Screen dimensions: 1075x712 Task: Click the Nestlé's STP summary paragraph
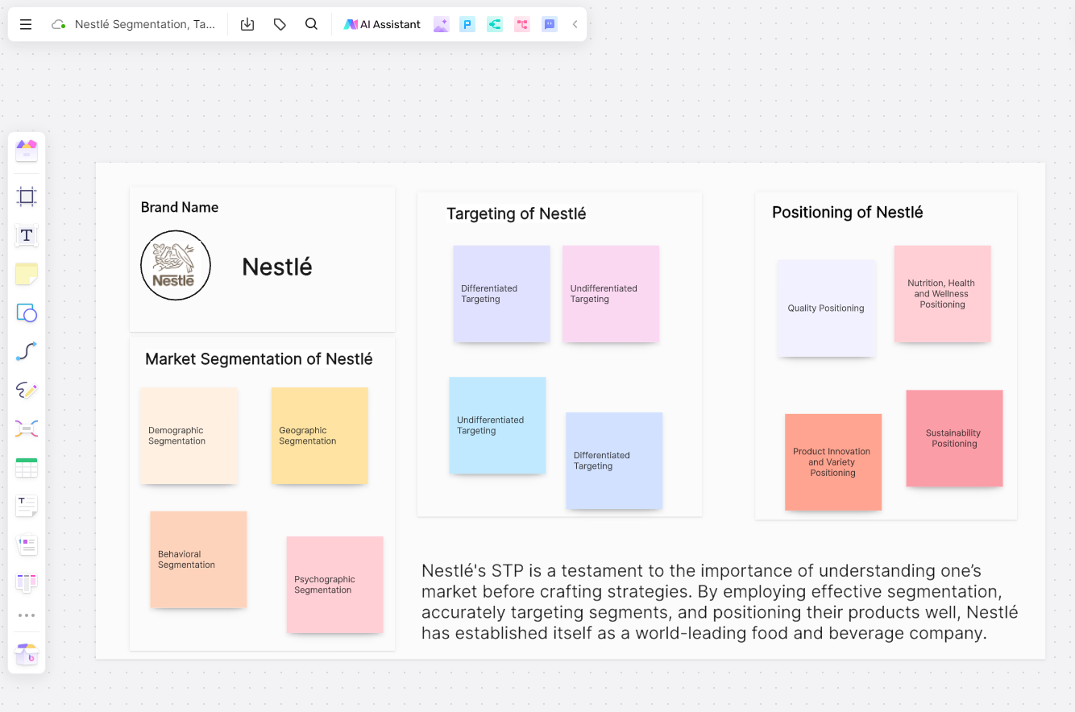(720, 602)
